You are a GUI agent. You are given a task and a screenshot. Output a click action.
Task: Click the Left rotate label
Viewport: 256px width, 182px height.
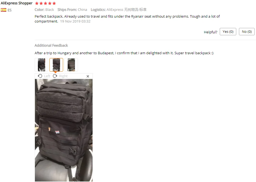[x=47, y=76]
